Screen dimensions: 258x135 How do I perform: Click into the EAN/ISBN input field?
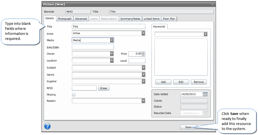pyautogui.click(x=93, y=47)
